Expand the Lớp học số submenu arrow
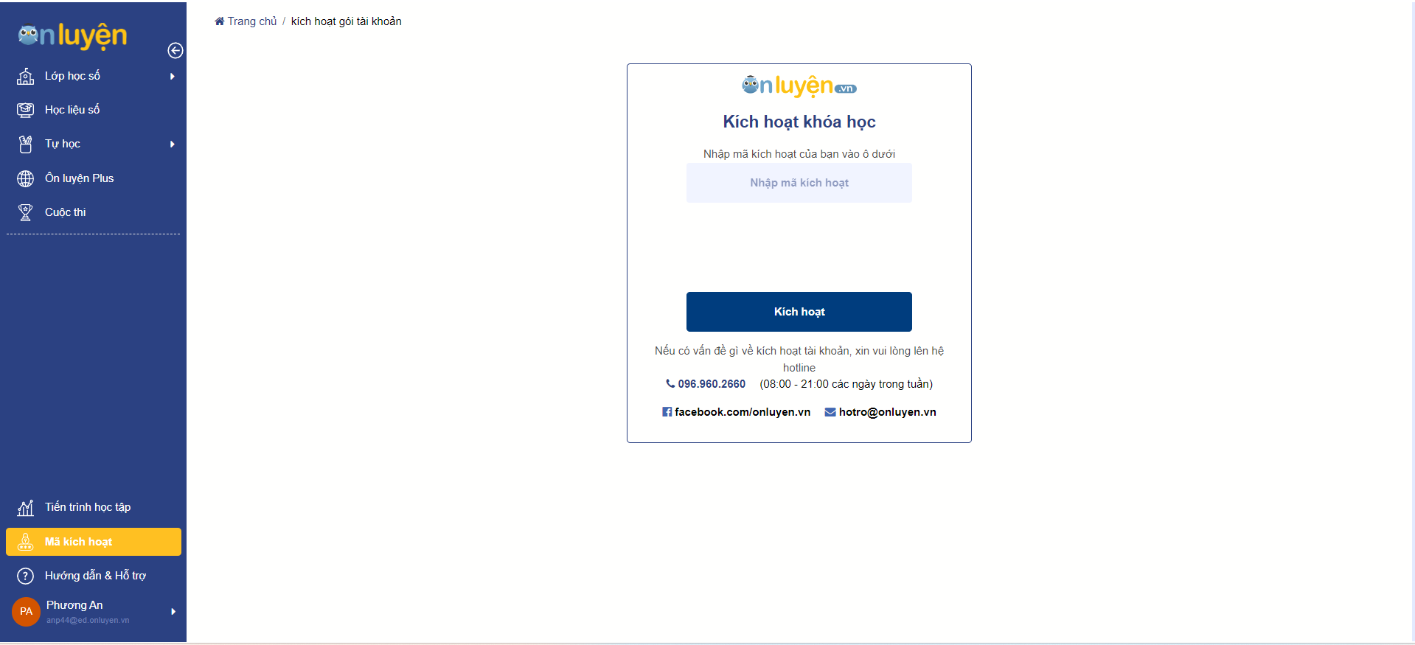 tap(173, 76)
